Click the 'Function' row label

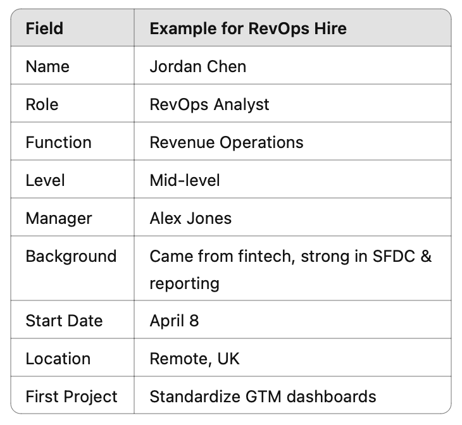click(x=72, y=142)
